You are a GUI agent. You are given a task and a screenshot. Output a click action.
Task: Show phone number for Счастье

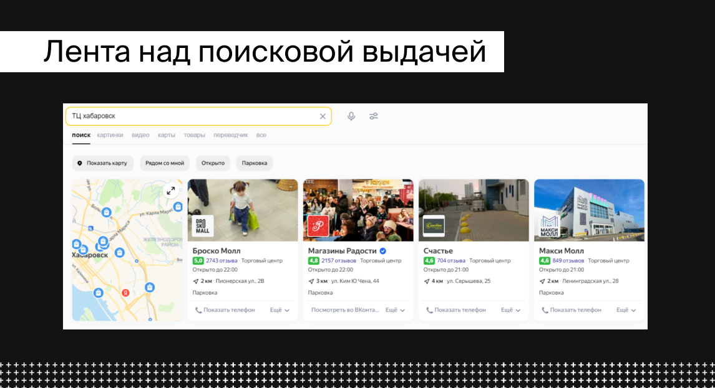pyautogui.click(x=456, y=310)
